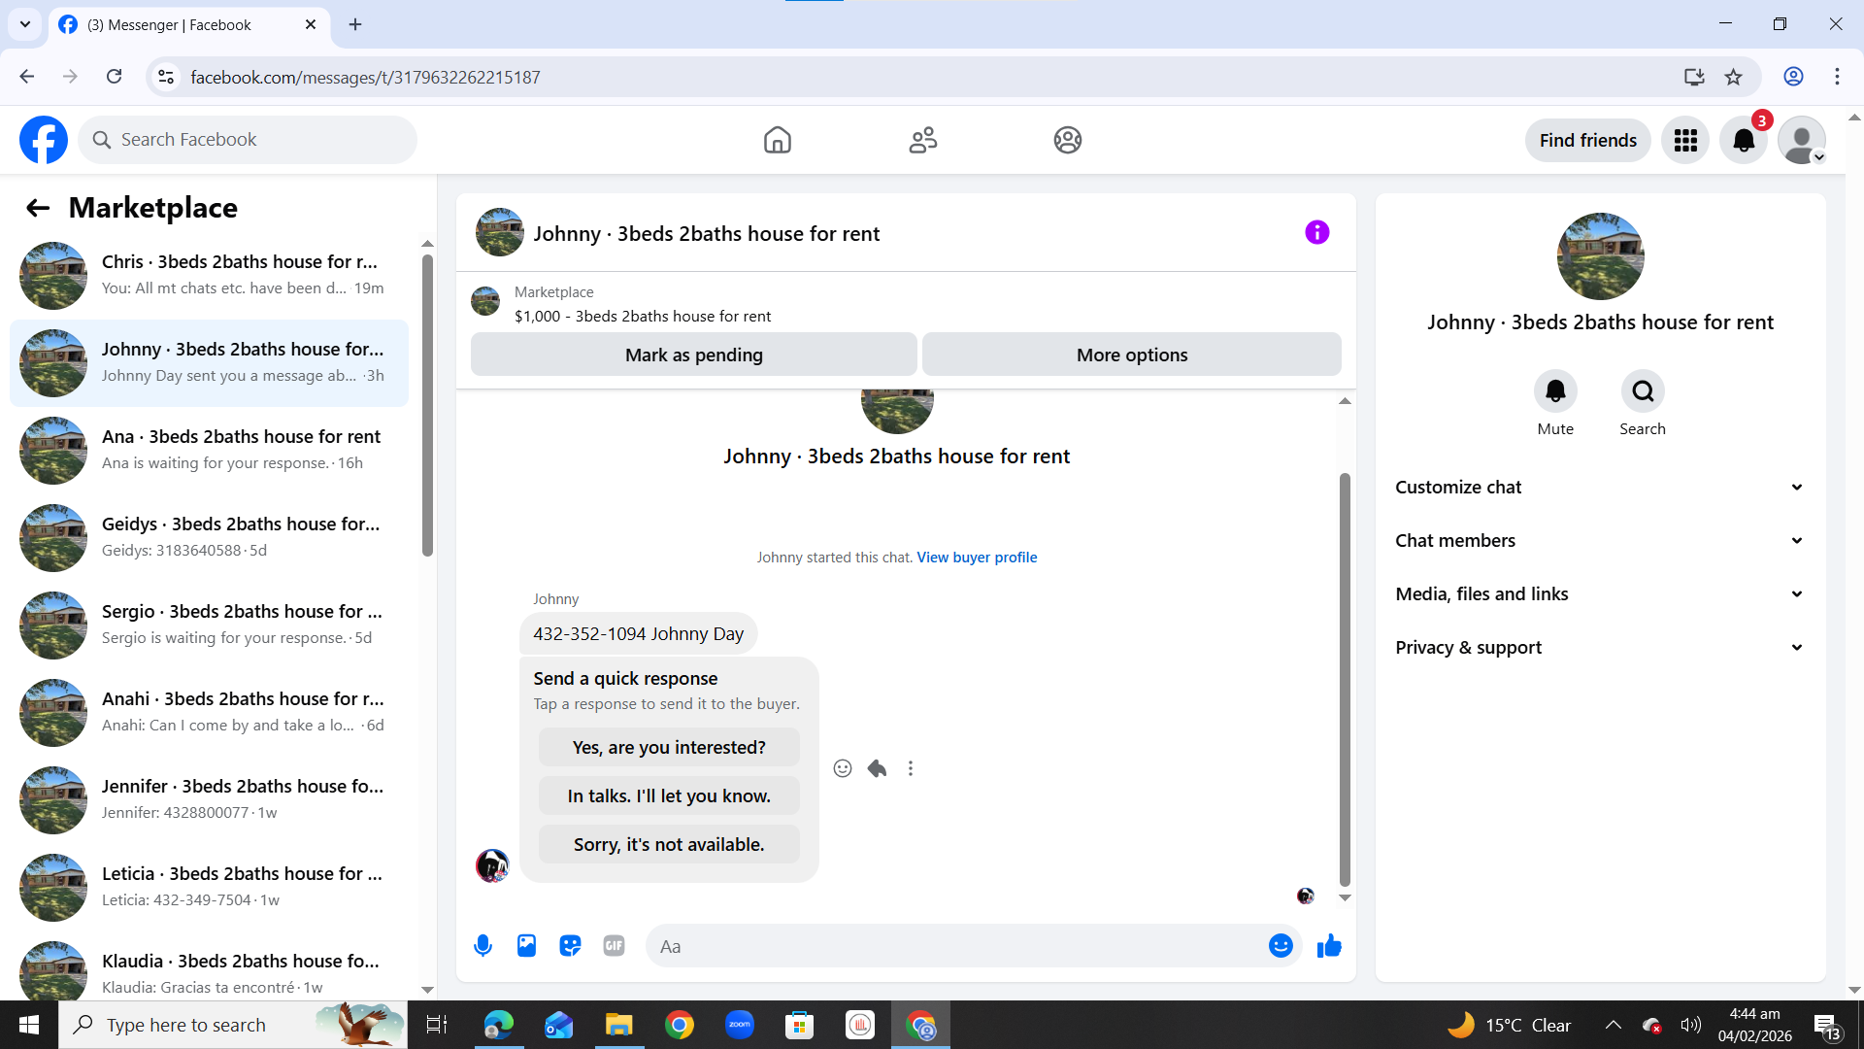This screenshot has height=1049, width=1864.
Task: Open the emoji picker in message box
Action: [1281, 946]
